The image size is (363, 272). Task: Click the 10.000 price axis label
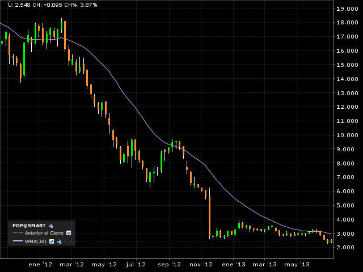[x=347, y=135]
